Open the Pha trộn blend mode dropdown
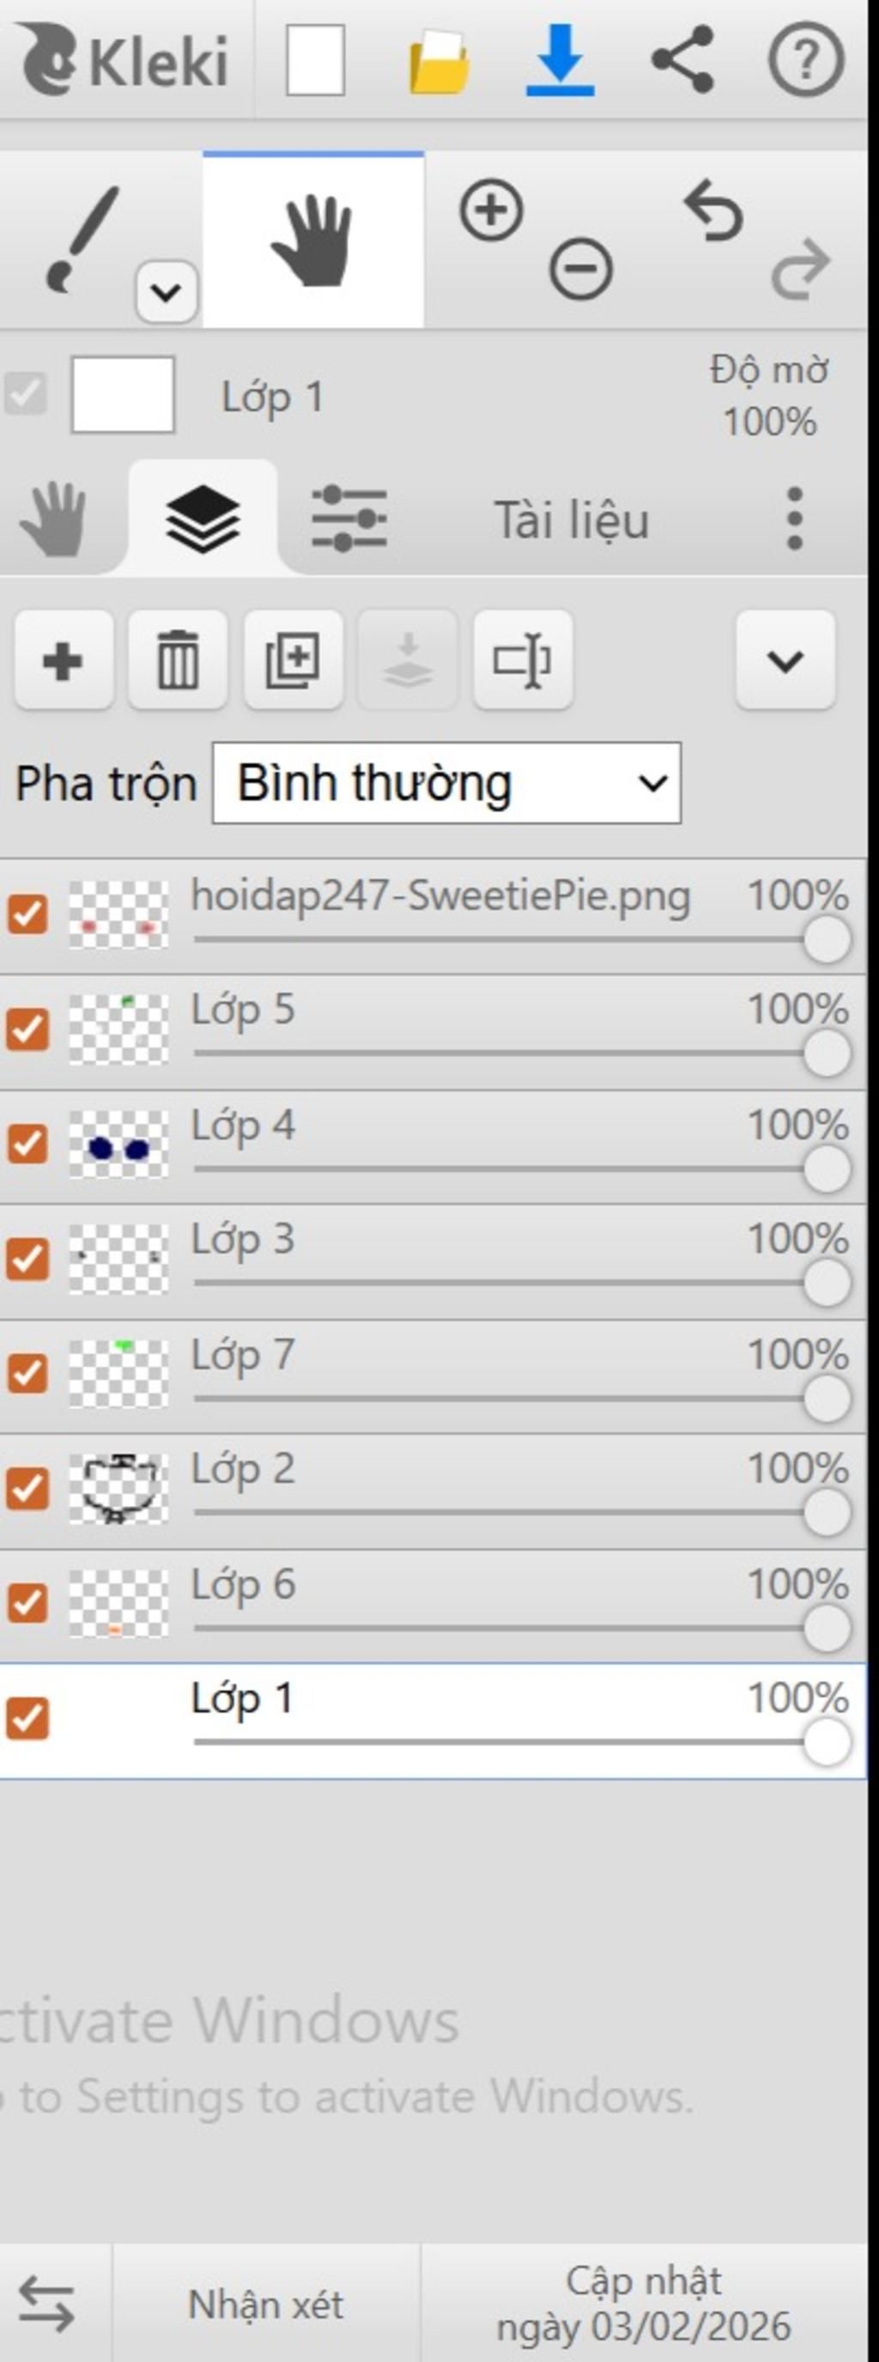Screen dimensions: 879x2362 click(x=446, y=783)
